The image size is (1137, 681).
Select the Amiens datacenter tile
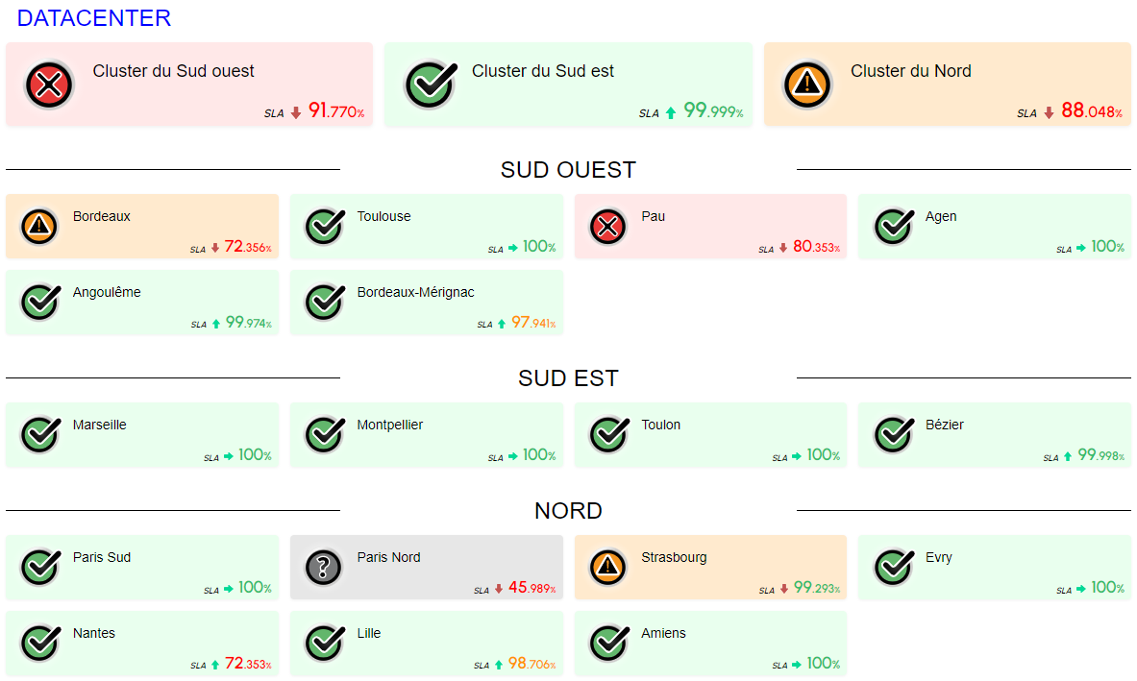point(710,644)
